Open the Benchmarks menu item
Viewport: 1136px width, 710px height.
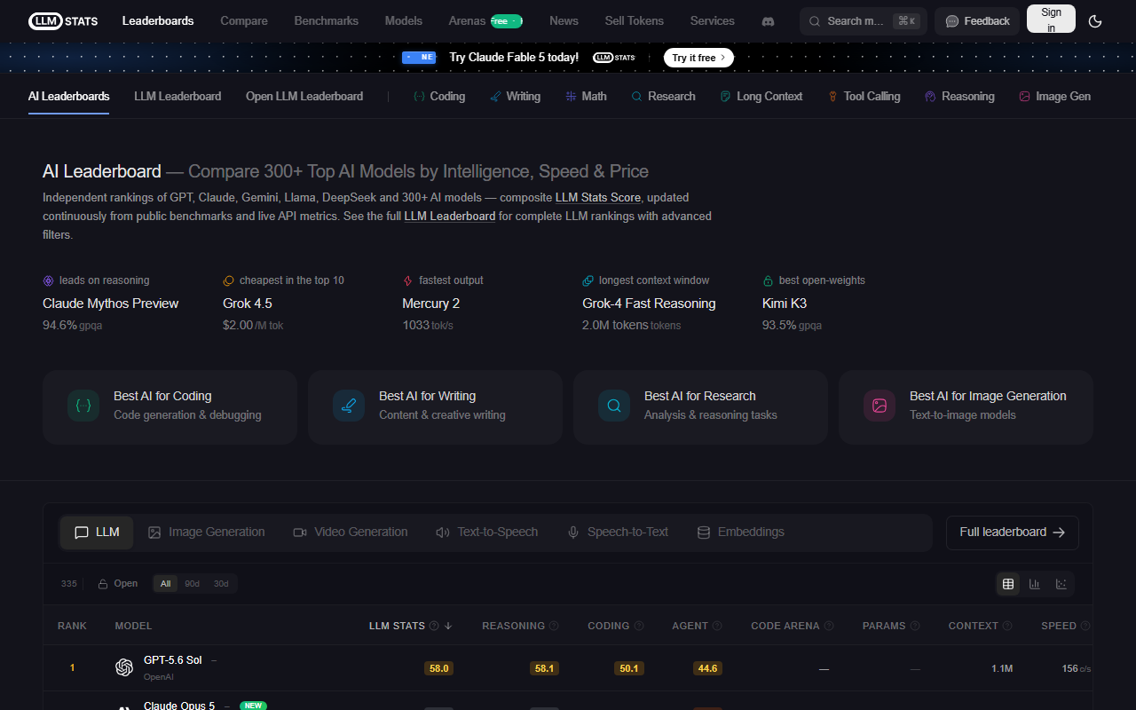(x=327, y=20)
